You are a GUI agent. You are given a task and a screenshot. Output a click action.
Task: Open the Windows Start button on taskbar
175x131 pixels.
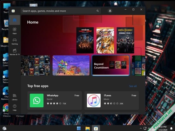tap(79, 128)
